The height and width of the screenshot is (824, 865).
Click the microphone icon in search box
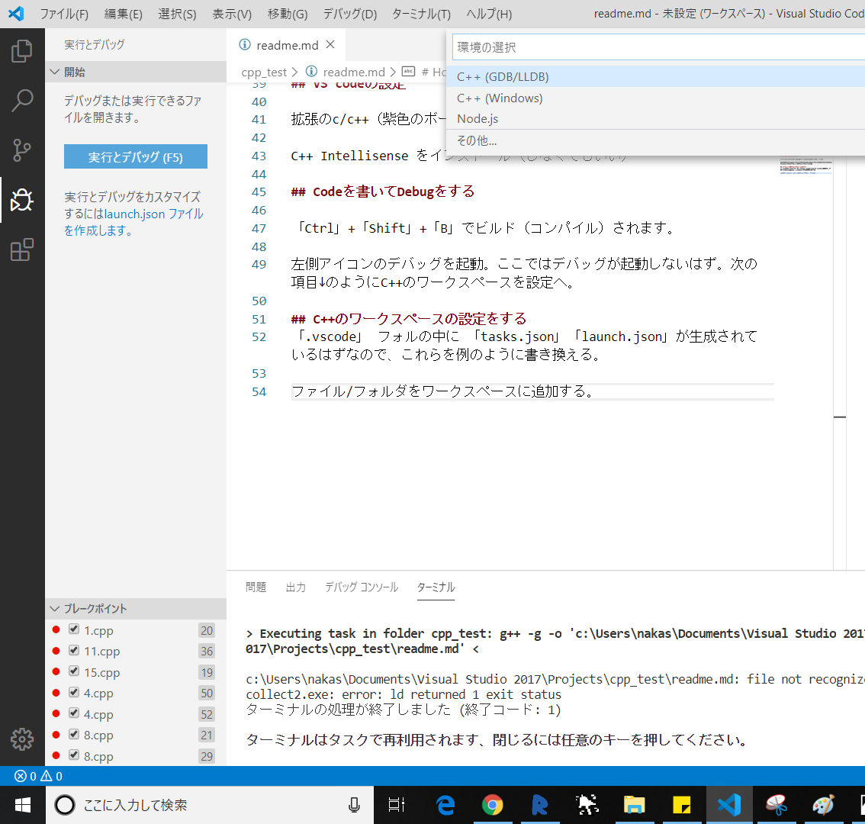(x=354, y=805)
